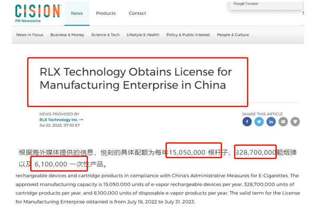Share article on LinkedIn

[x=271, y=122]
